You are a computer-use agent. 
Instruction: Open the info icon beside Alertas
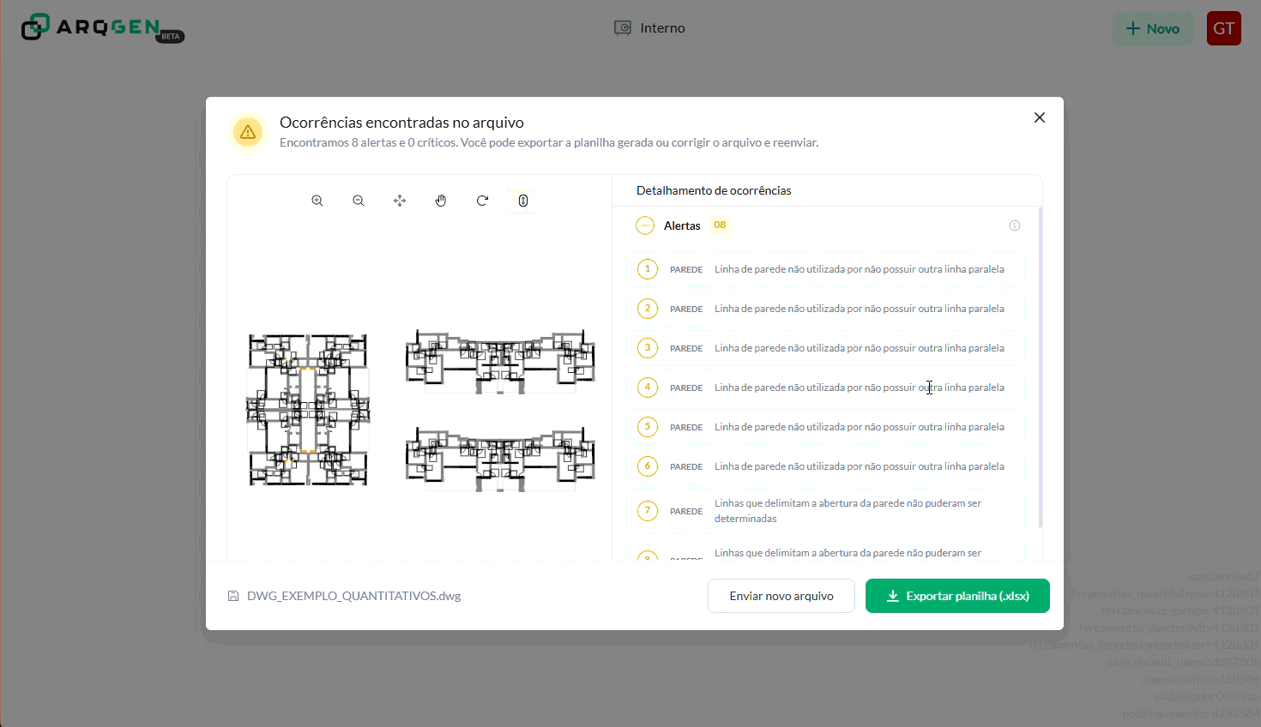point(1015,225)
